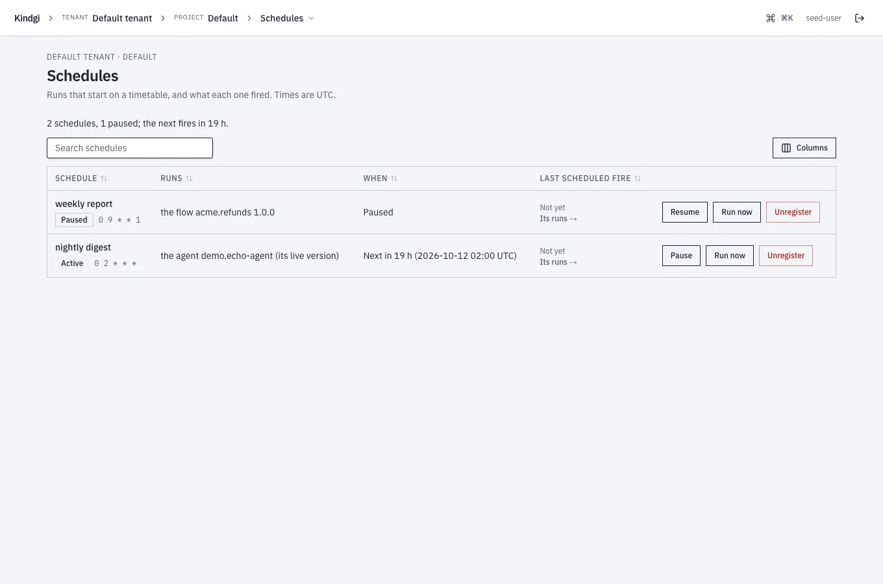Sort by Last Scheduled Fire column arrows
883x584 pixels.
click(x=638, y=178)
